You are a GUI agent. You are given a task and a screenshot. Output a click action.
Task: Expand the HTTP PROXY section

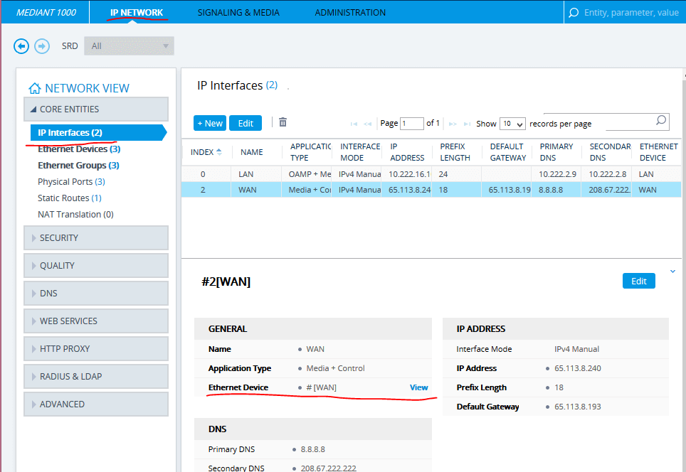[x=96, y=349]
